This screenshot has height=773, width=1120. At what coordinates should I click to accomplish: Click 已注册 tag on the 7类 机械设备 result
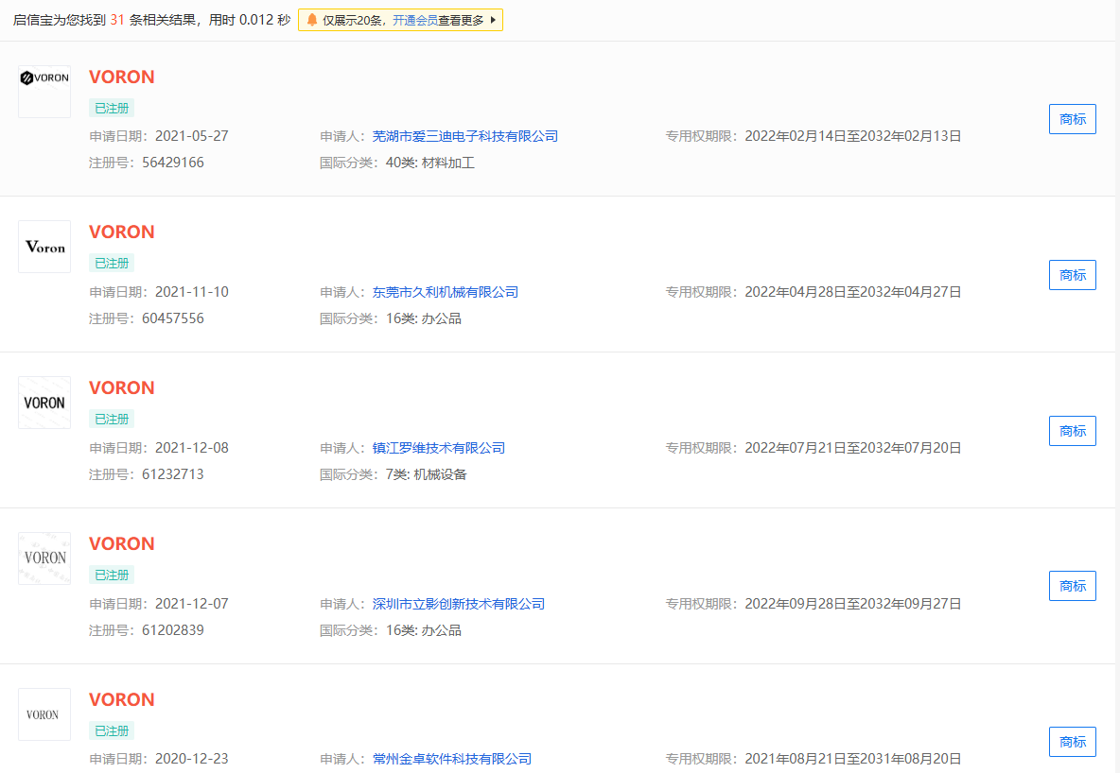[112, 419]
